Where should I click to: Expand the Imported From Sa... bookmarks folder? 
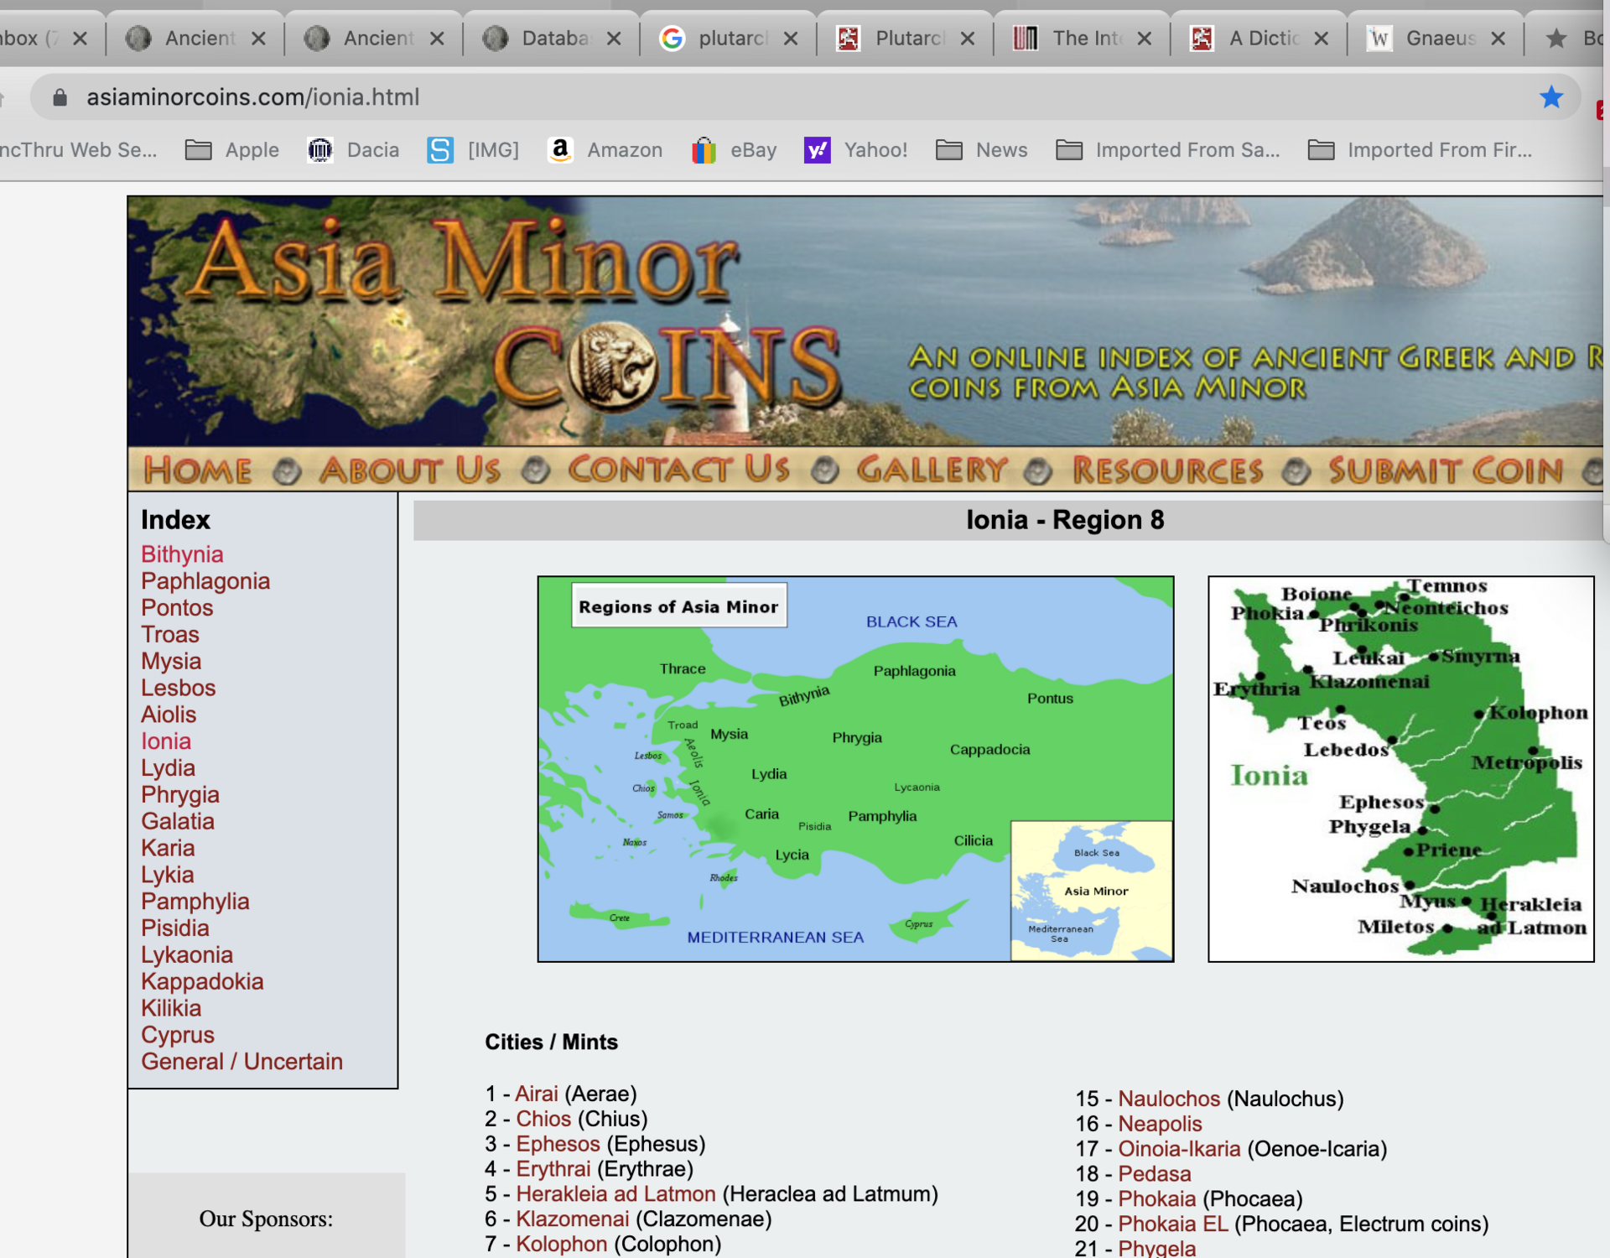[x=1168, y=150]
